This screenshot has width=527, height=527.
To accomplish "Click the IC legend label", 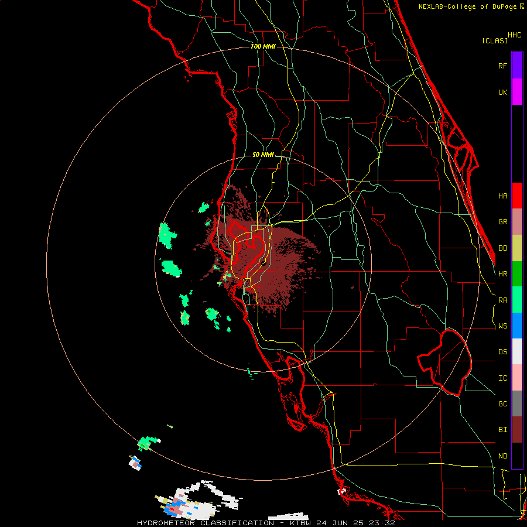I will pyautogui.click(x=502, y=378).
